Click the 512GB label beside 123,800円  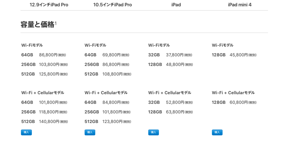click(x=91, y=121)
